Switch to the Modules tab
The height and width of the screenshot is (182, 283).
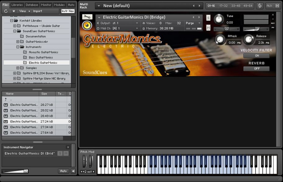[59, 5]
